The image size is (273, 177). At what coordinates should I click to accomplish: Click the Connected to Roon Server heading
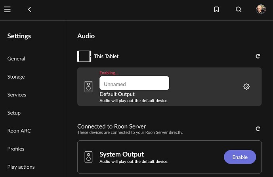click(x=111, y=126)
